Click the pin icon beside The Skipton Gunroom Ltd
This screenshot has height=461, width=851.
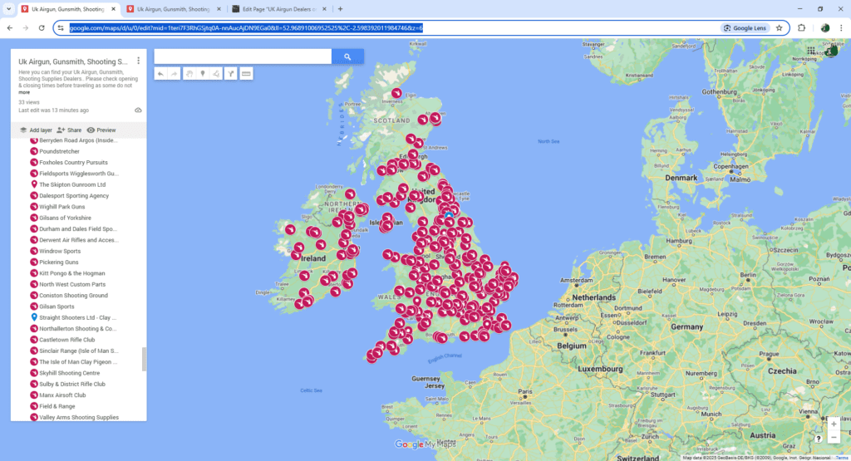click(33, 184)
